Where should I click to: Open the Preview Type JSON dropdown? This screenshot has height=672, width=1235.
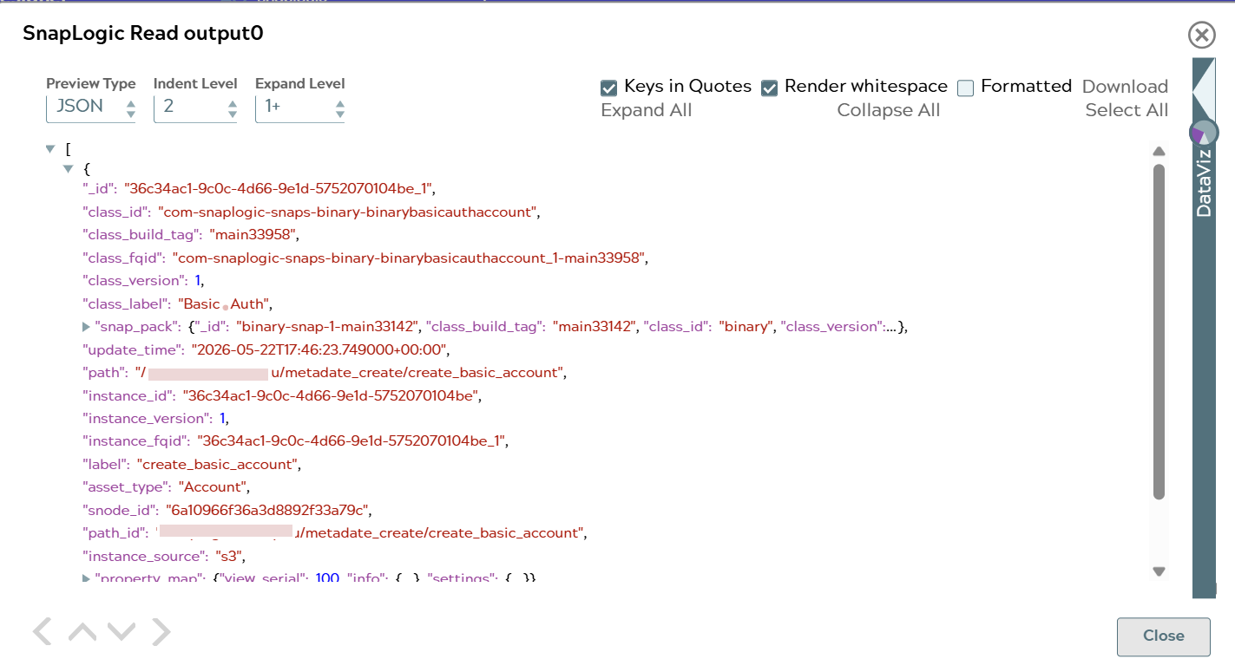(91, 108)
